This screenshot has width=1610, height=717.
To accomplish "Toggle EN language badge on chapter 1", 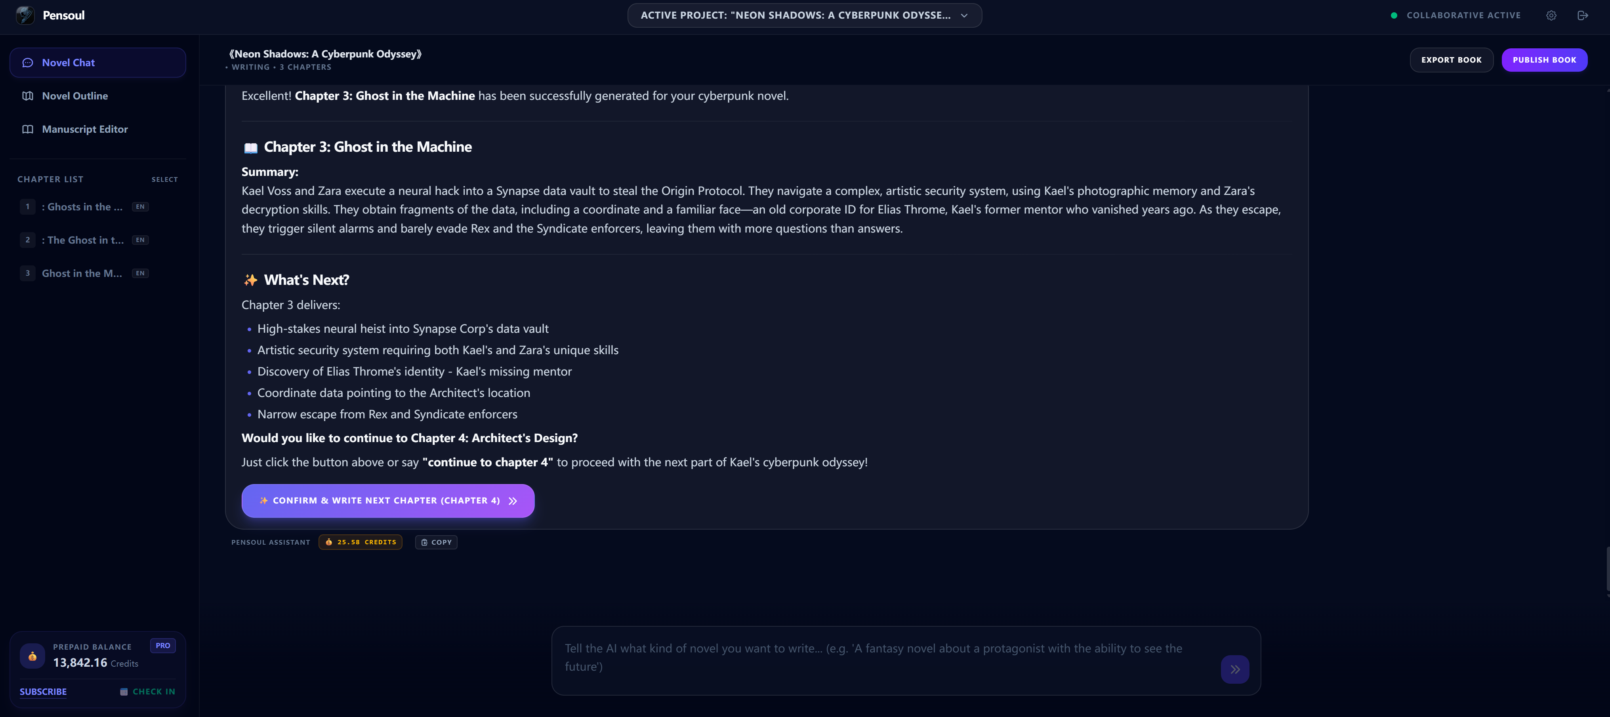I will point(140,207).
